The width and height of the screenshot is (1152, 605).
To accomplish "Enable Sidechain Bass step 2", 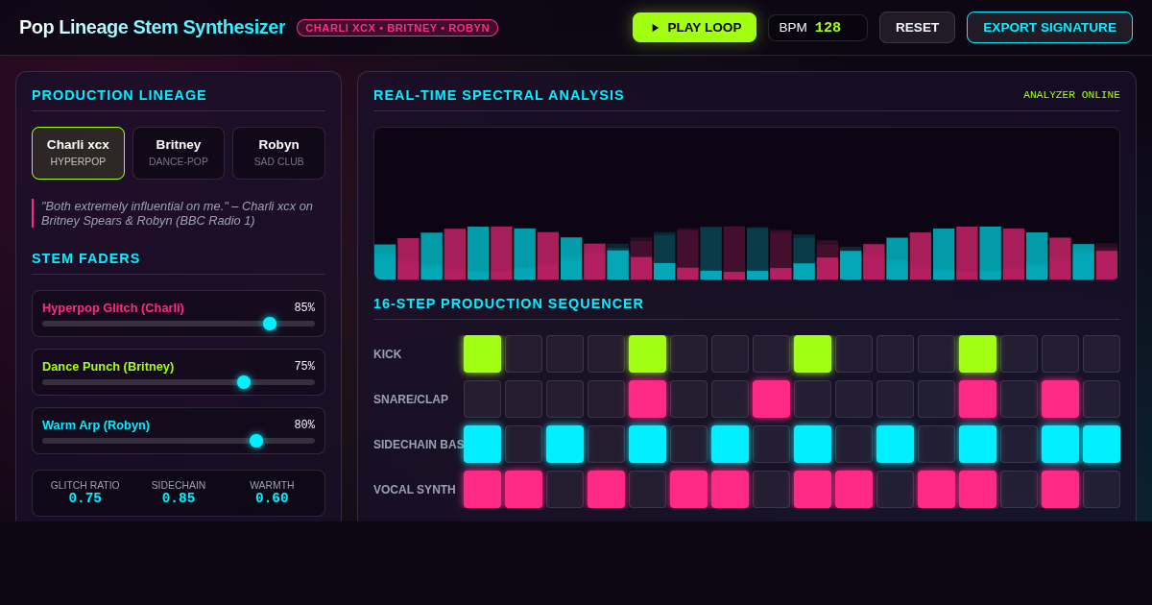I will click(523, 444).
